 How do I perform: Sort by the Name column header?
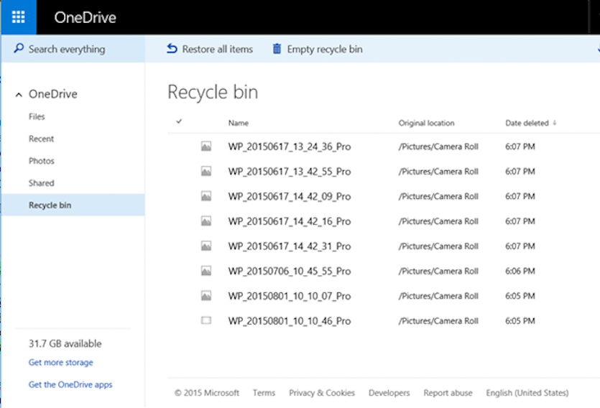pos(239,123)
